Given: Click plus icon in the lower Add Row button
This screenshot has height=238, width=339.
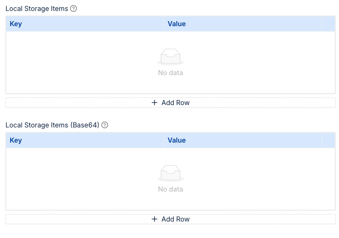Looking at the screenshot, I should [x=155, y=219].
